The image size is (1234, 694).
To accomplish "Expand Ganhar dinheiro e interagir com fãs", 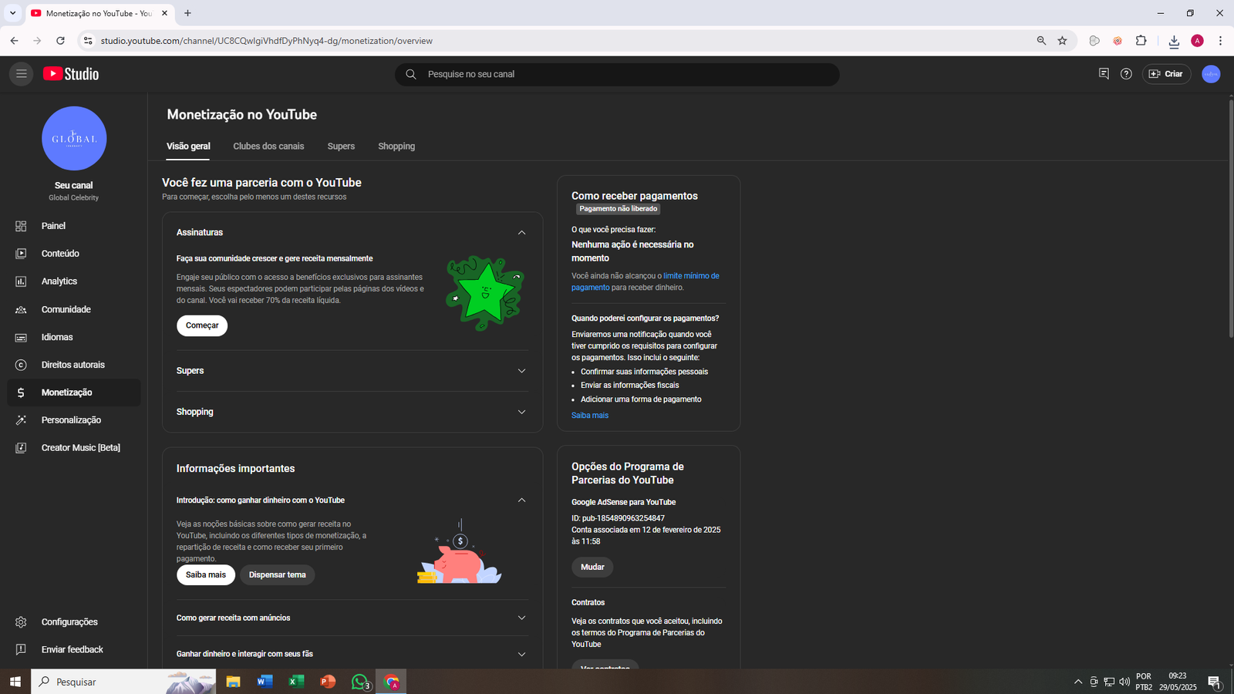I will click(x=521, y=654).
